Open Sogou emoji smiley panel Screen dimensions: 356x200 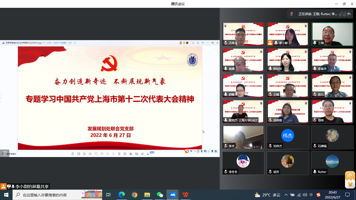pos(198,151)
